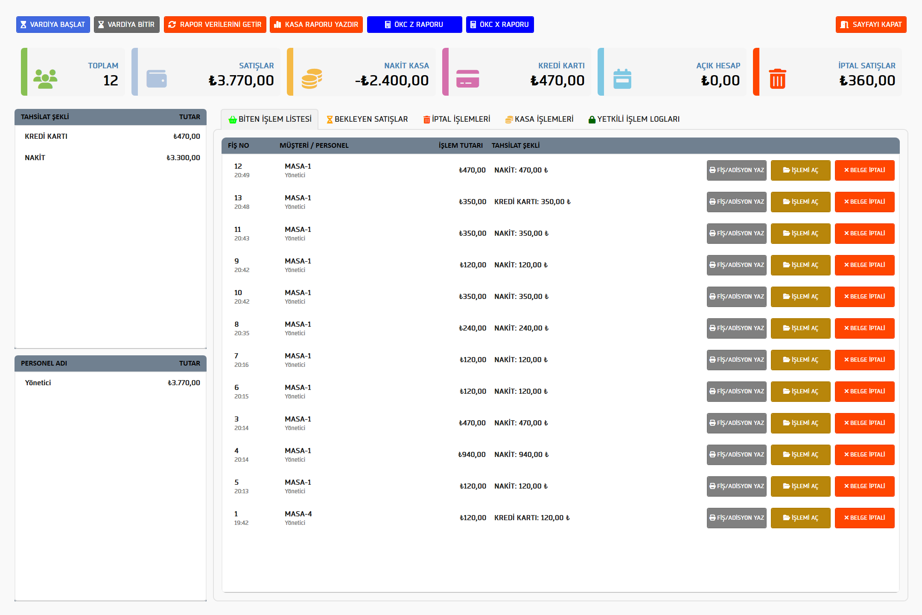Open ÖKC Z Raporu
This screenshot has width=922, height=615.
414,25
